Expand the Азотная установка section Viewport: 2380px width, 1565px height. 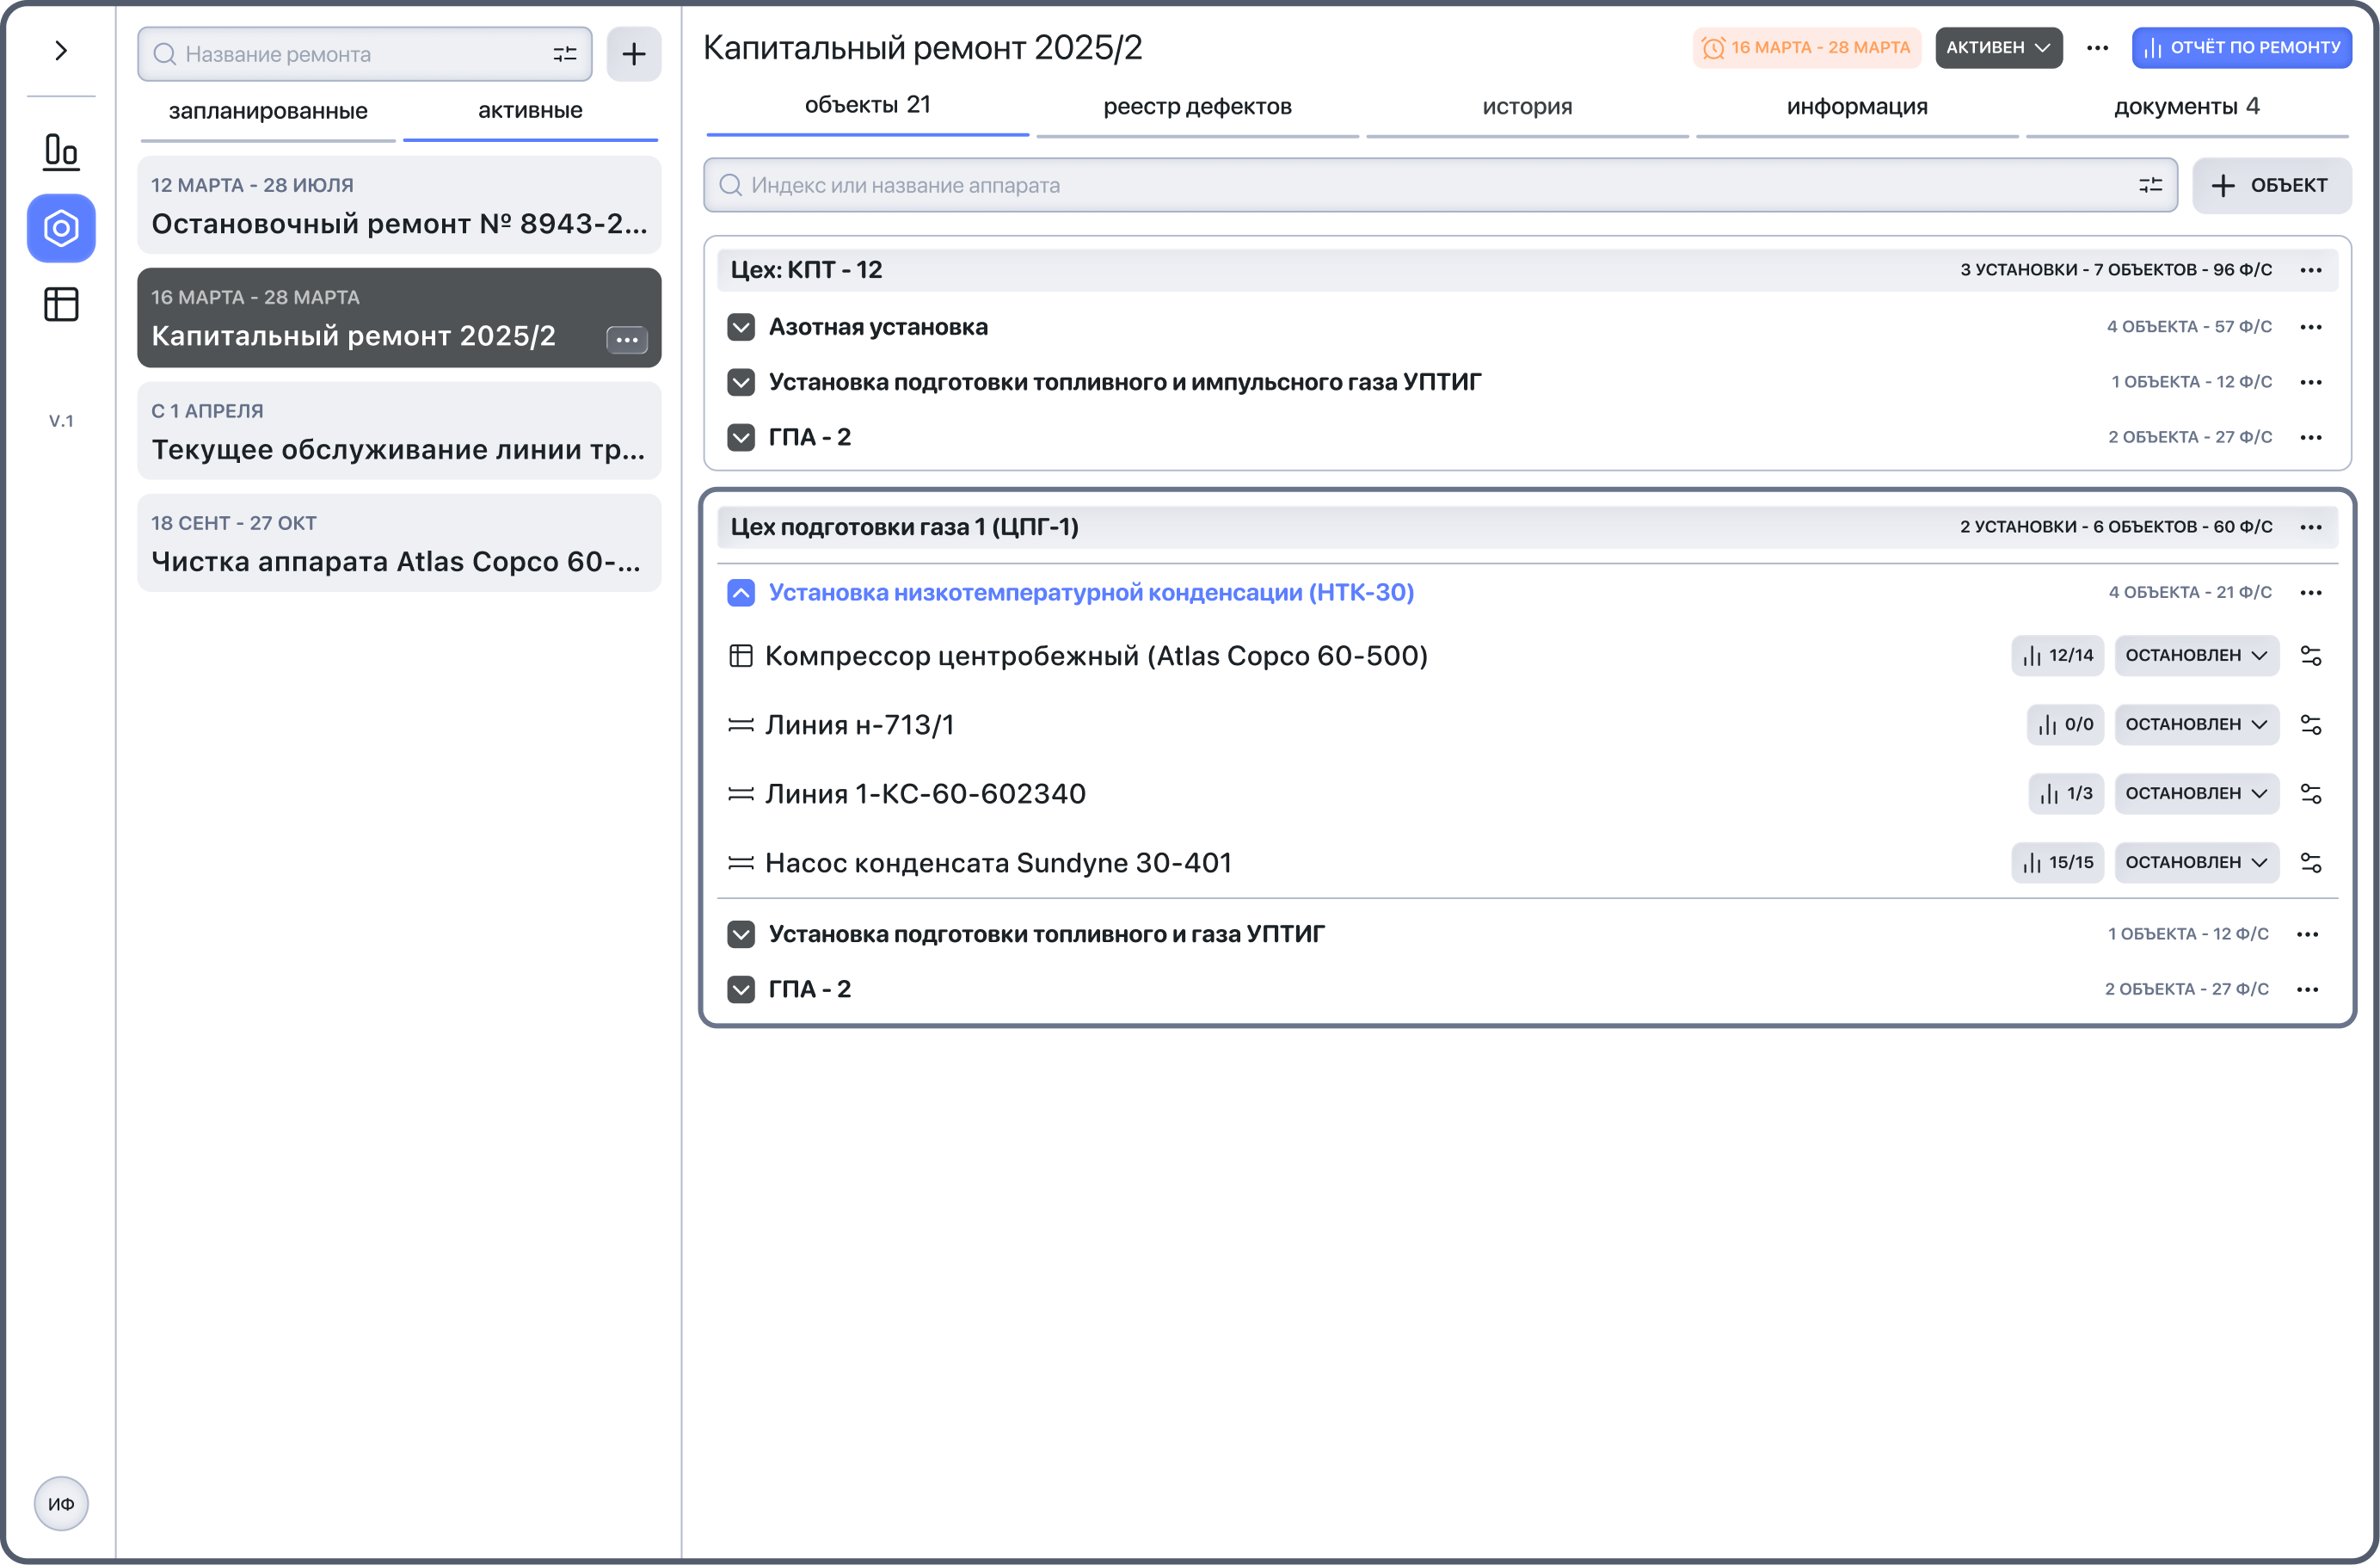pos(741,327)
